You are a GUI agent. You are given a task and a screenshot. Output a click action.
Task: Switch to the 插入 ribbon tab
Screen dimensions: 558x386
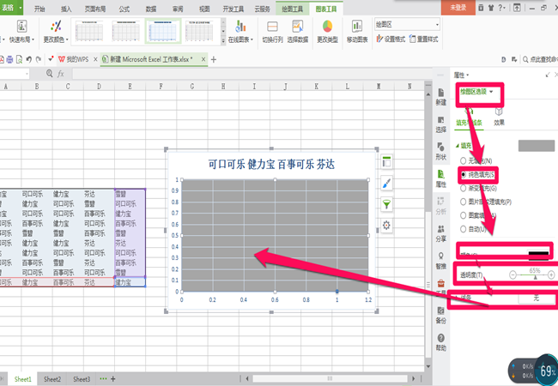click(x=66, y=9)
